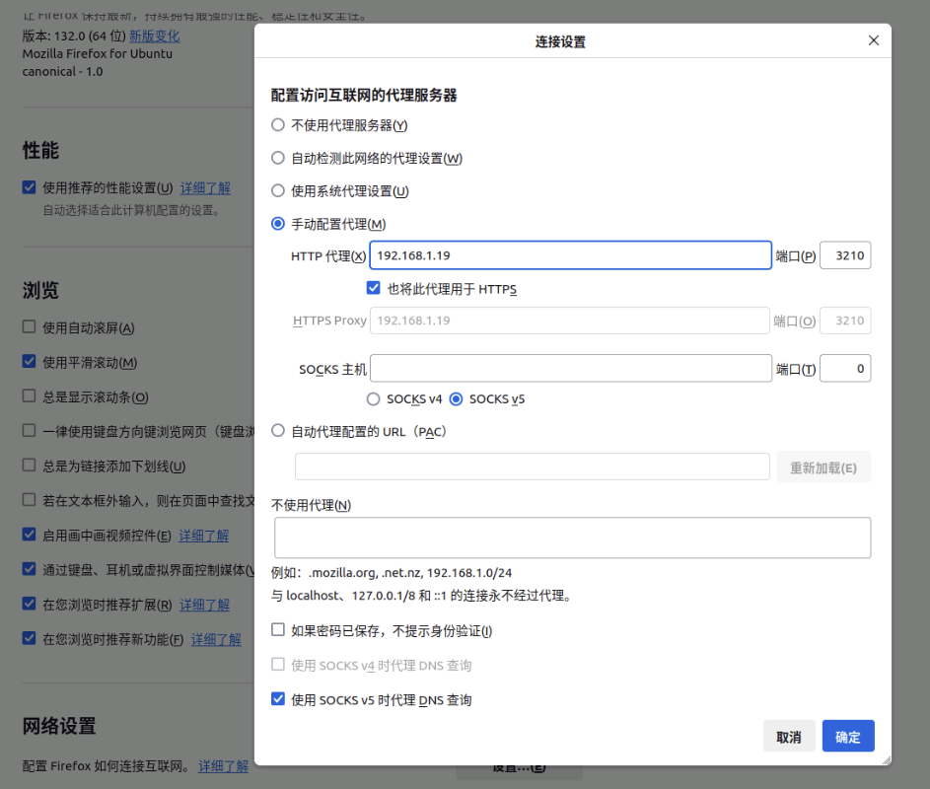Close the 连接设置 dialog with the X
Screen dimensions: 930x789
tap(873, 40)
